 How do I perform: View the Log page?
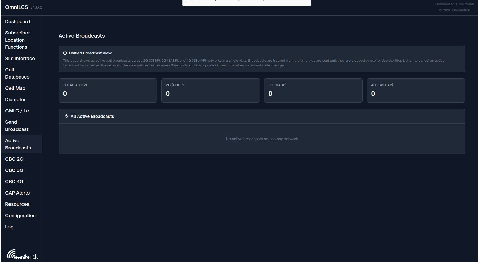pyautogui.click(x=9, y=227)
